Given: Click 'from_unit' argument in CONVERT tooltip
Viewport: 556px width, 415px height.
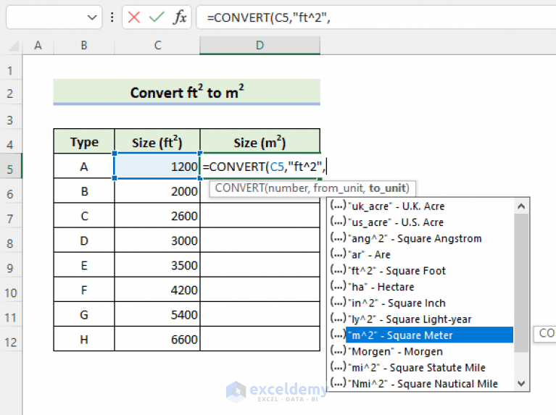Looking at the screenshot, I should pyautogui.click(x=338, y=188).
